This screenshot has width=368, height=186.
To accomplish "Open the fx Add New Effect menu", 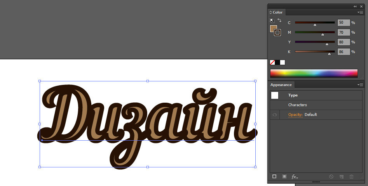I will click(x=295, y=177).
